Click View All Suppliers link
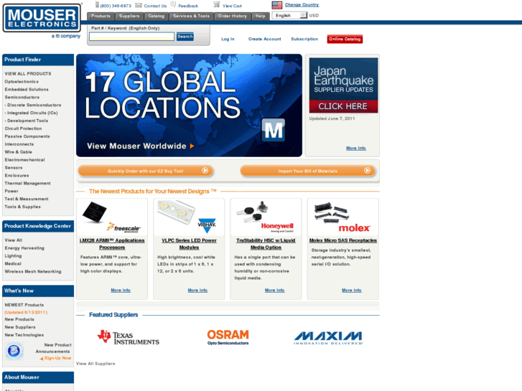 coord(95,364)
